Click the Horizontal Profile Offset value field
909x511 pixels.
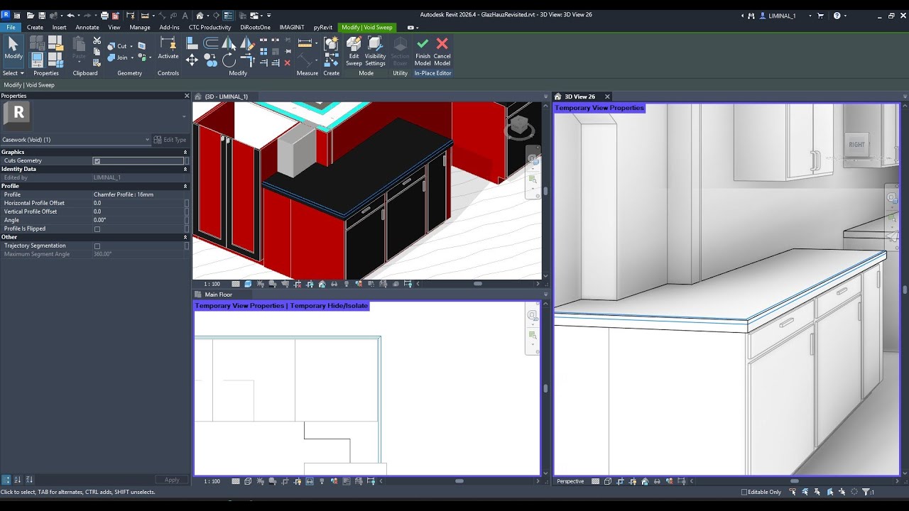[138, 203]
